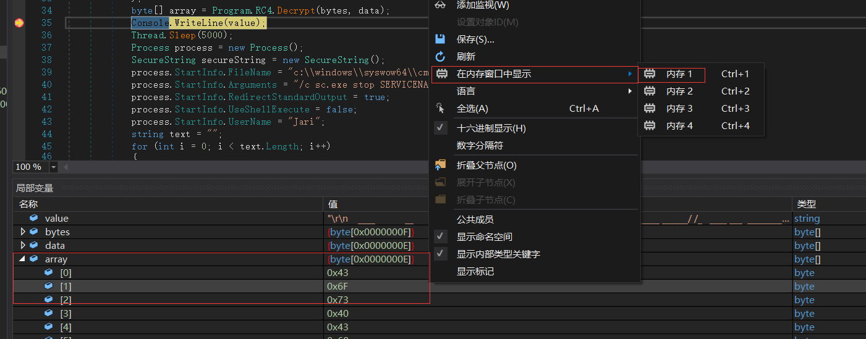
Task: Collapse the array variable node
Action: pyautogui.click(x=23, y=259)
